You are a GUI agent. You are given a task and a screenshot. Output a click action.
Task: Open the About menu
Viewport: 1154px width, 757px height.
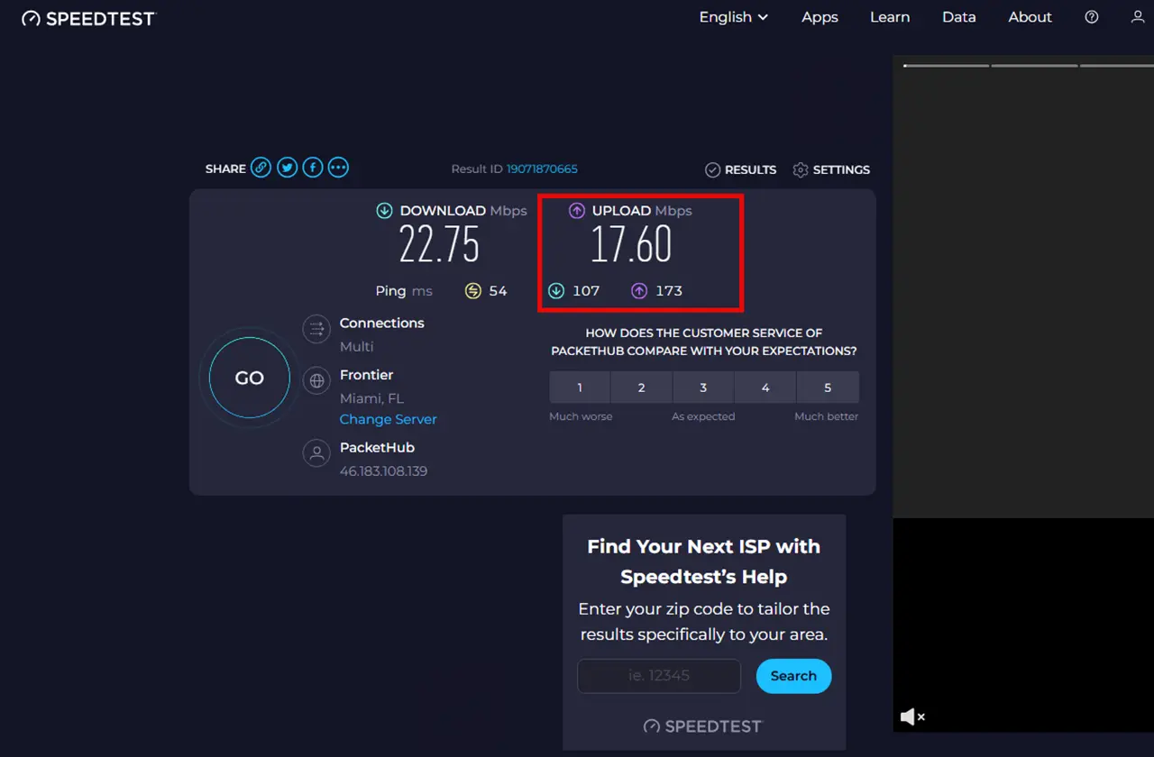click(x=1030, y=17)
